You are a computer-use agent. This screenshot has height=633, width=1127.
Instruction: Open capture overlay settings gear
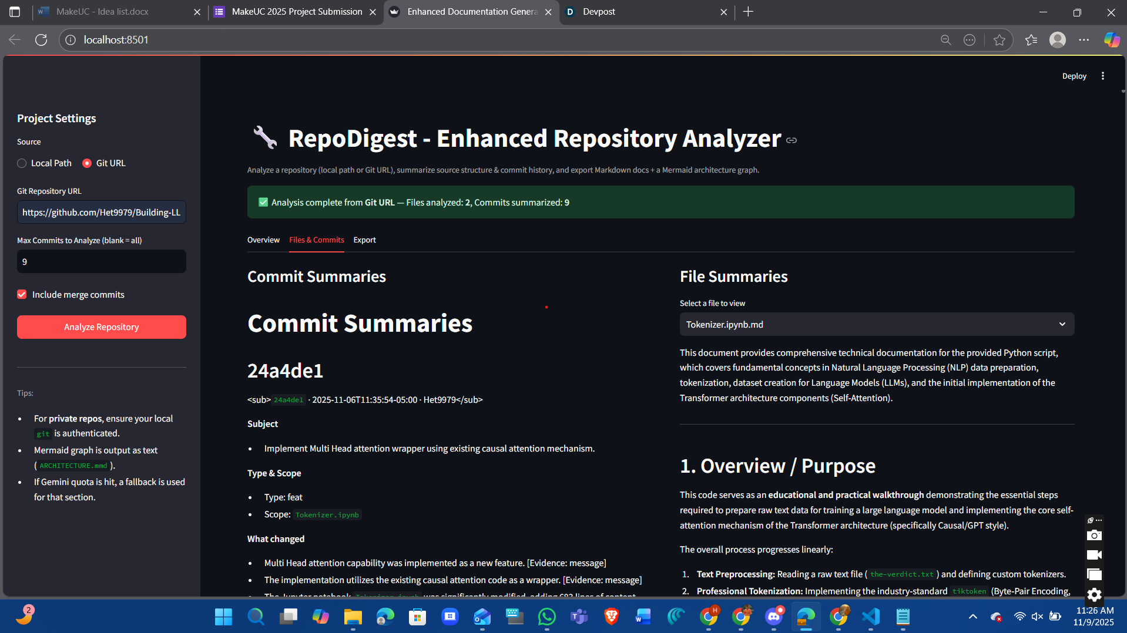tap(1094, 595)
